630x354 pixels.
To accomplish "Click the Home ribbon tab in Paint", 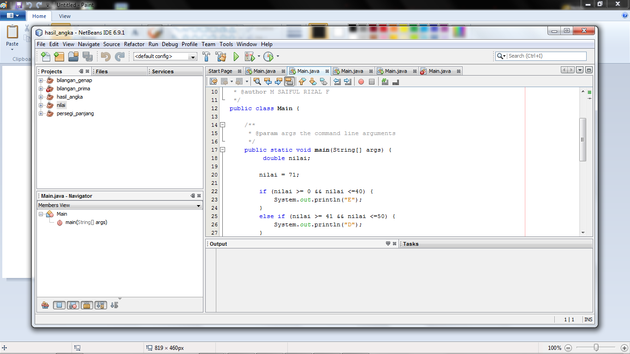I will pyautogui.click(x=39, y=16).
